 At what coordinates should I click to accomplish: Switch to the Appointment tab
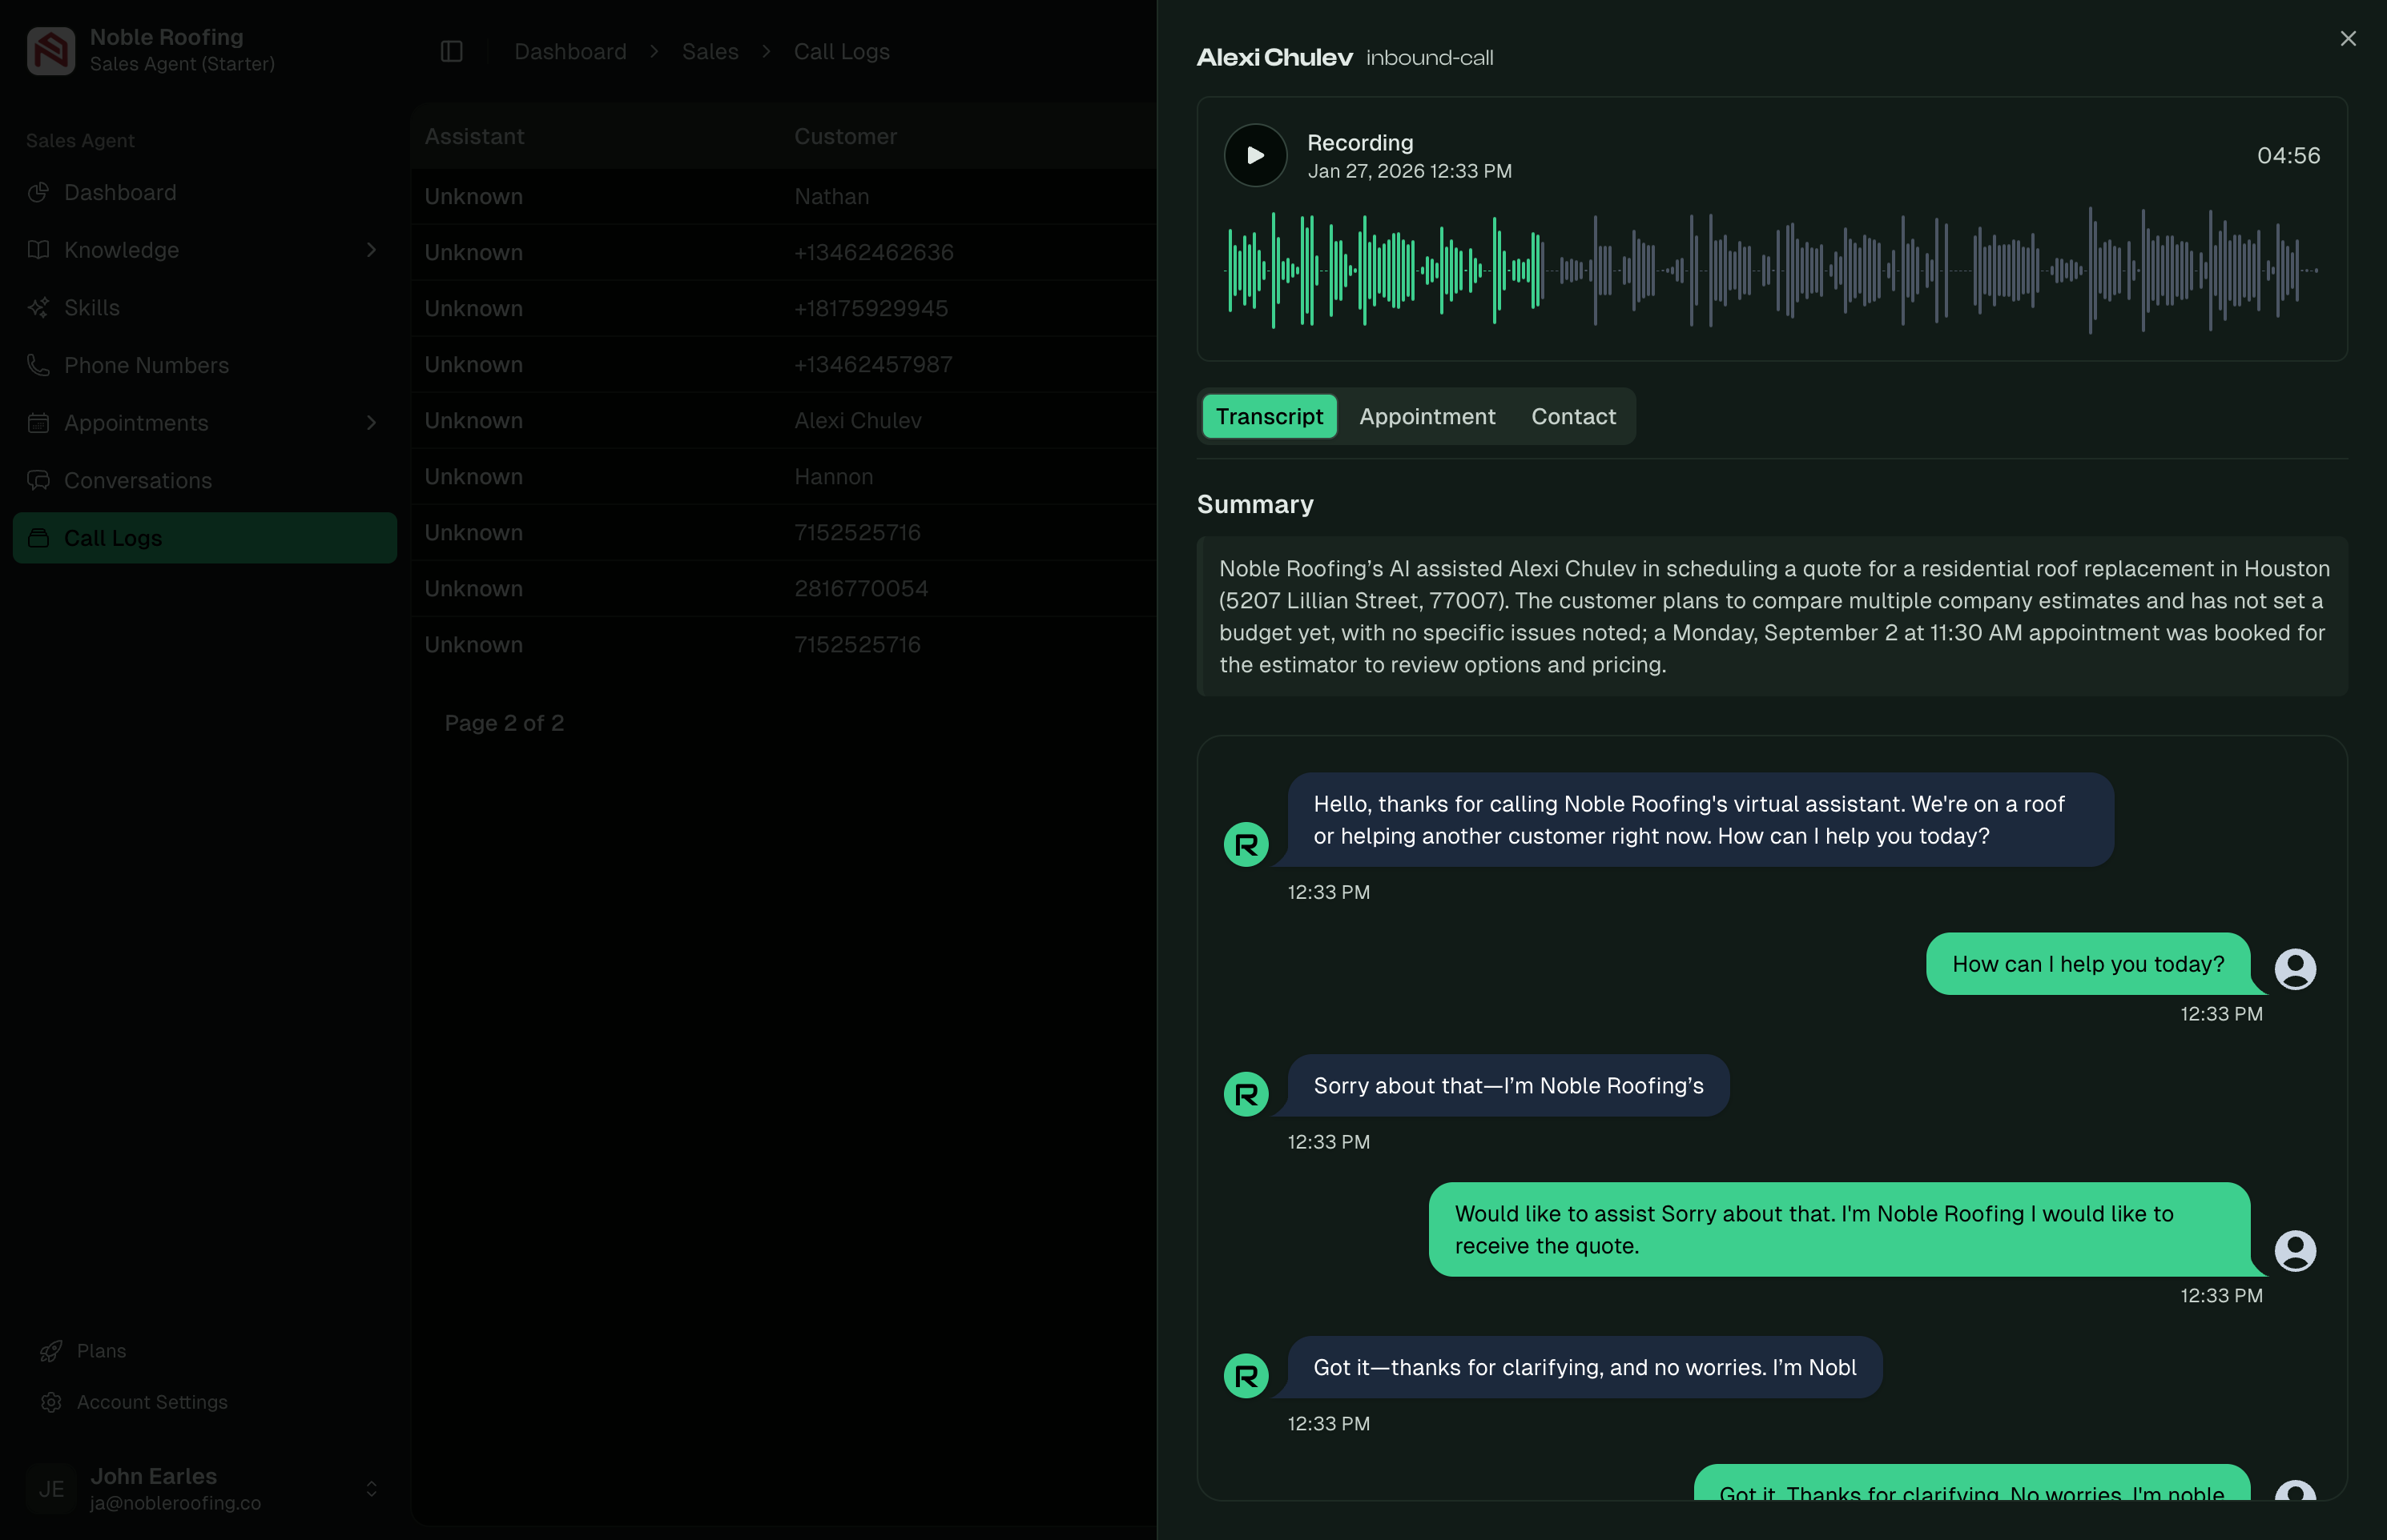pyautogui.click(x=1427, y=416)
